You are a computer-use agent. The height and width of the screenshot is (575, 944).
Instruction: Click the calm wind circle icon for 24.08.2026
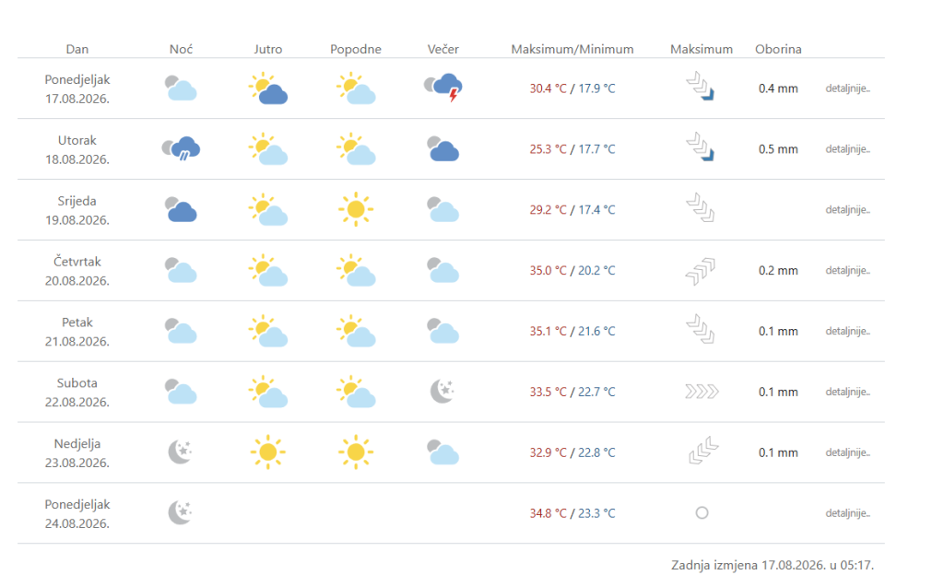pos(702,513)
